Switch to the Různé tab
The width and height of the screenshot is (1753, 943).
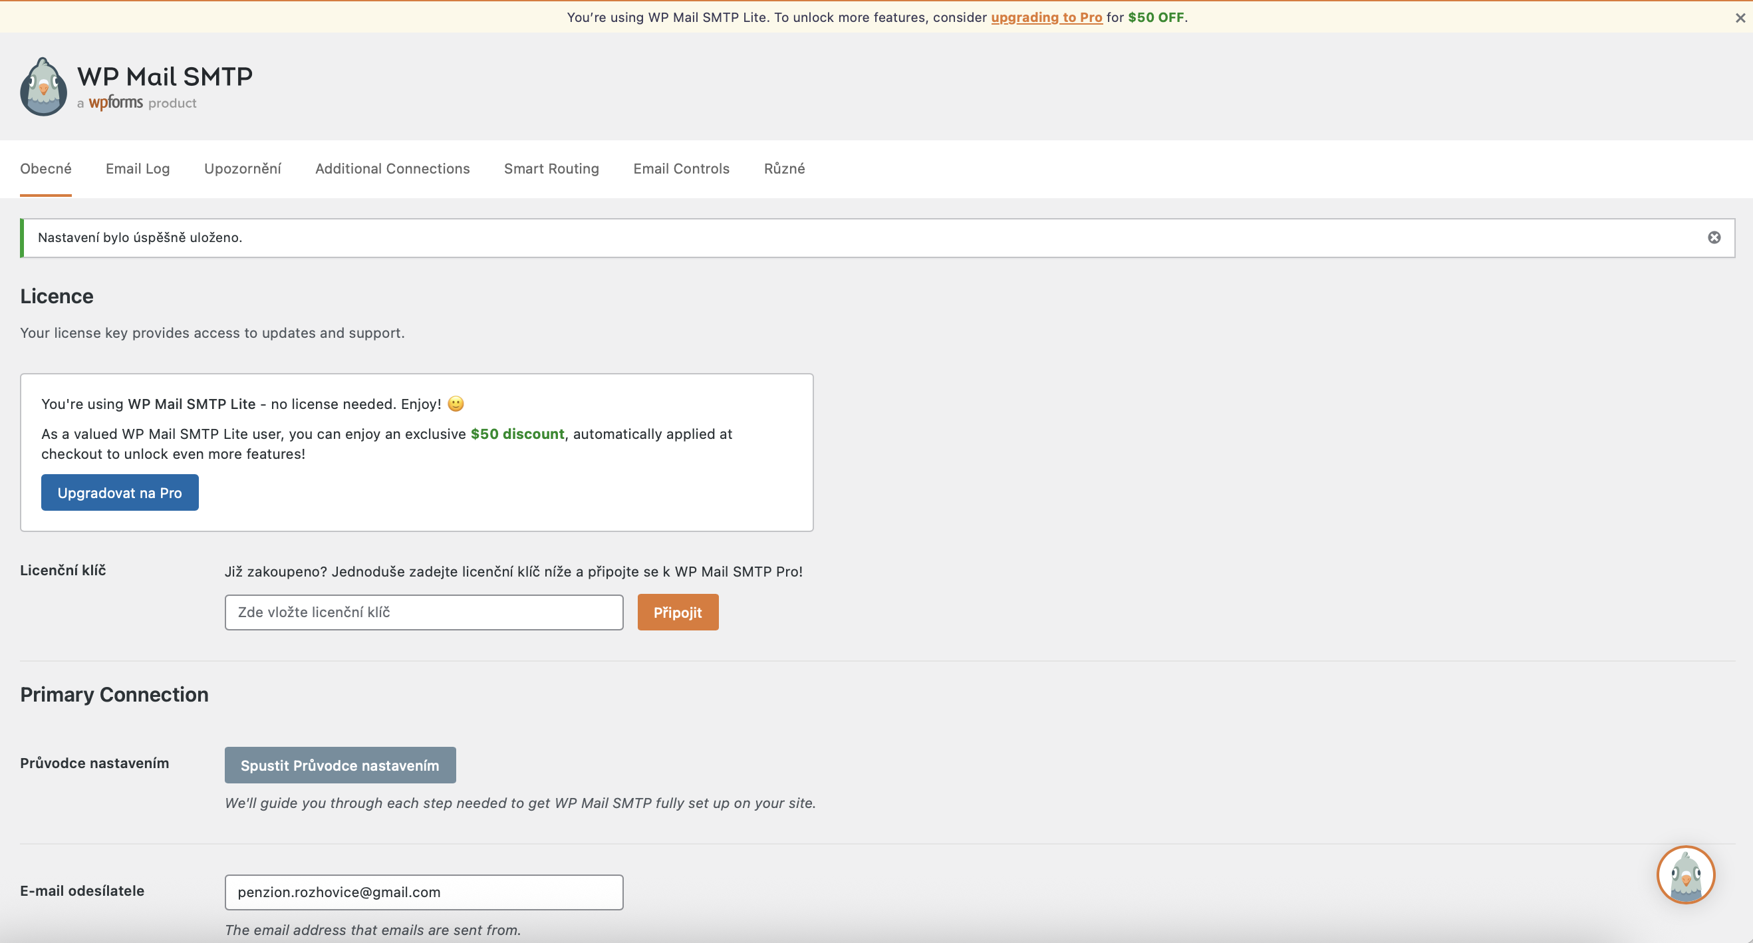[x=784, y=169]
